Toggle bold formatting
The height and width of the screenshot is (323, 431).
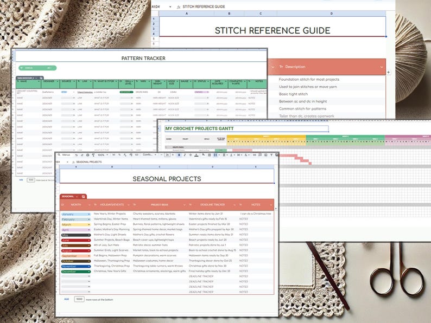179,155
